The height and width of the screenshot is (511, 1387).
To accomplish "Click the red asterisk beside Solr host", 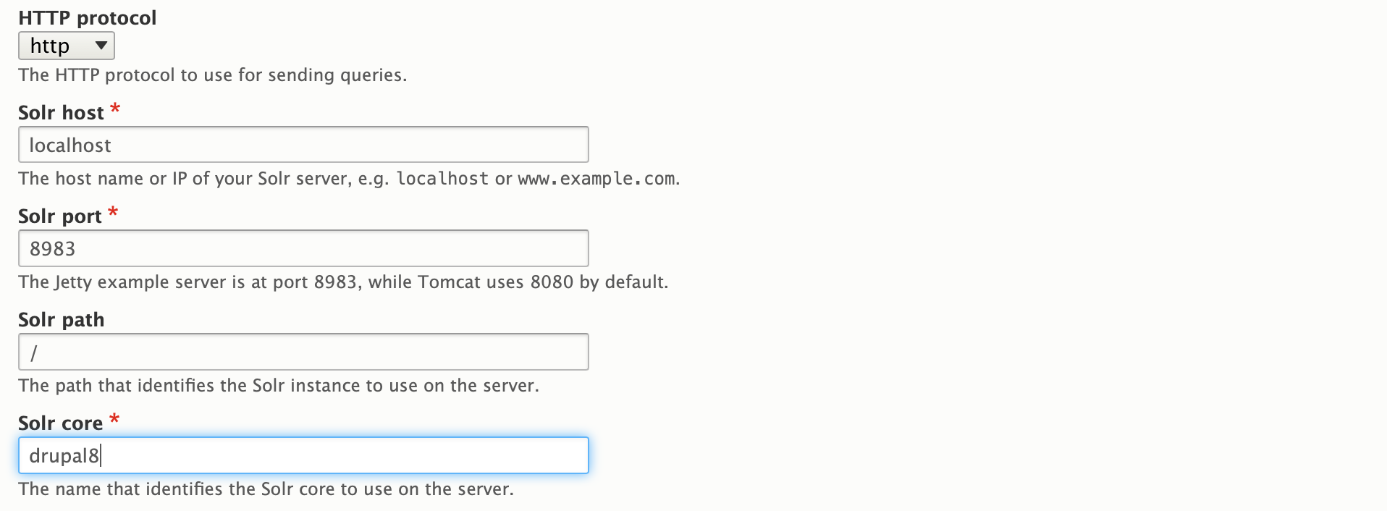I will [114, 110].
